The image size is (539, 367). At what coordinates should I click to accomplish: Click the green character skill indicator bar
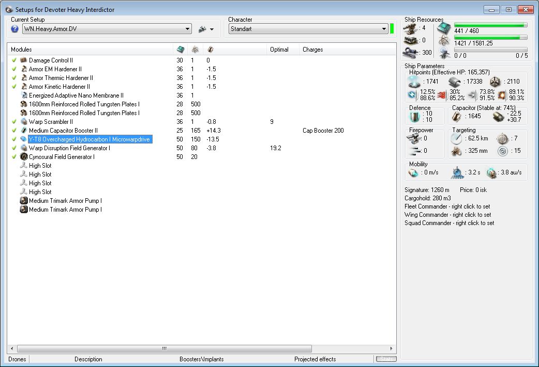392,29
